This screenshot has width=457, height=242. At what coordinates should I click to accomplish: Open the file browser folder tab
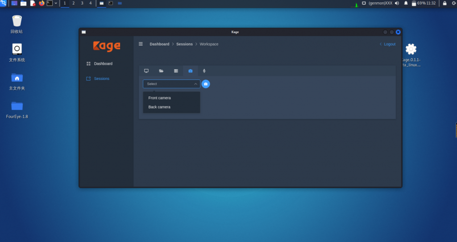[161, 71]
